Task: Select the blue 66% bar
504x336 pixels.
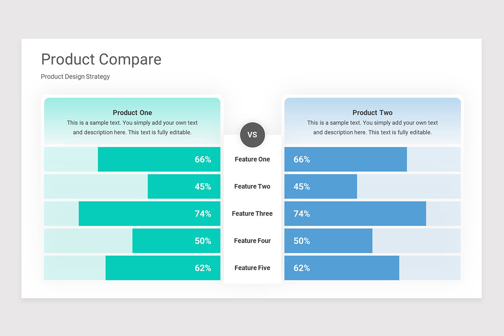Action: point(346,159)
